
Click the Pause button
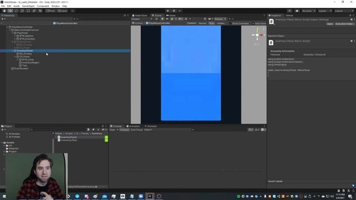click(x=174, y=11)
